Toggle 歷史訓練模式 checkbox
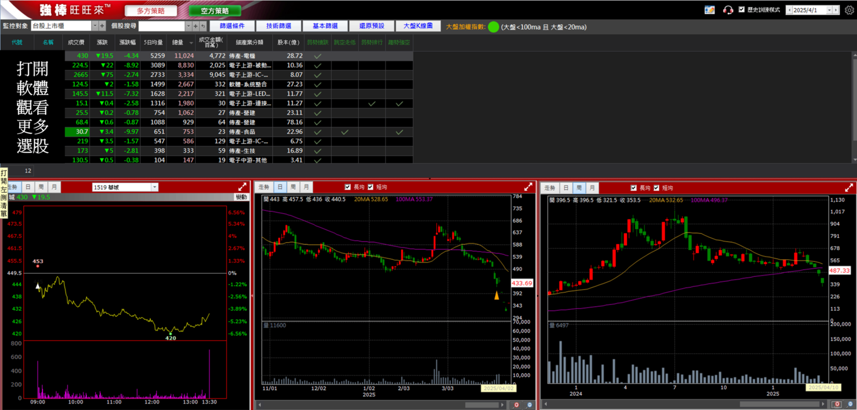The height and width of the screenshot is (410, 857). pos(741,10)
